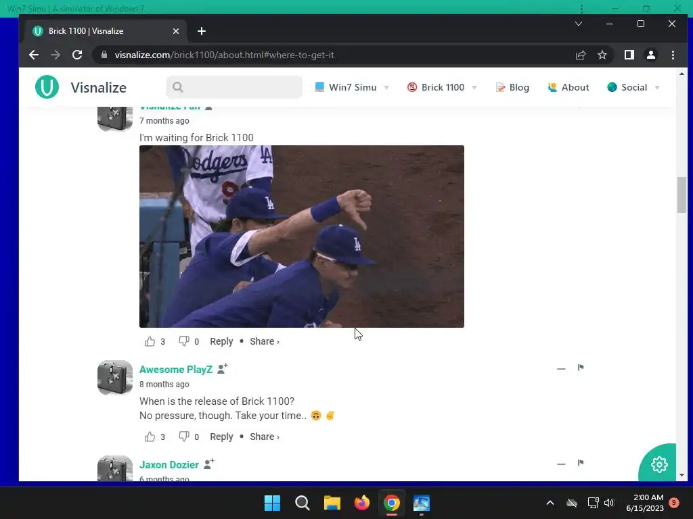The height and width of the screenshot is (519, 693).
Task: Follow Jaxon Dozier via add-user icon
Action: pyautogui.click(x=209, y=464)
